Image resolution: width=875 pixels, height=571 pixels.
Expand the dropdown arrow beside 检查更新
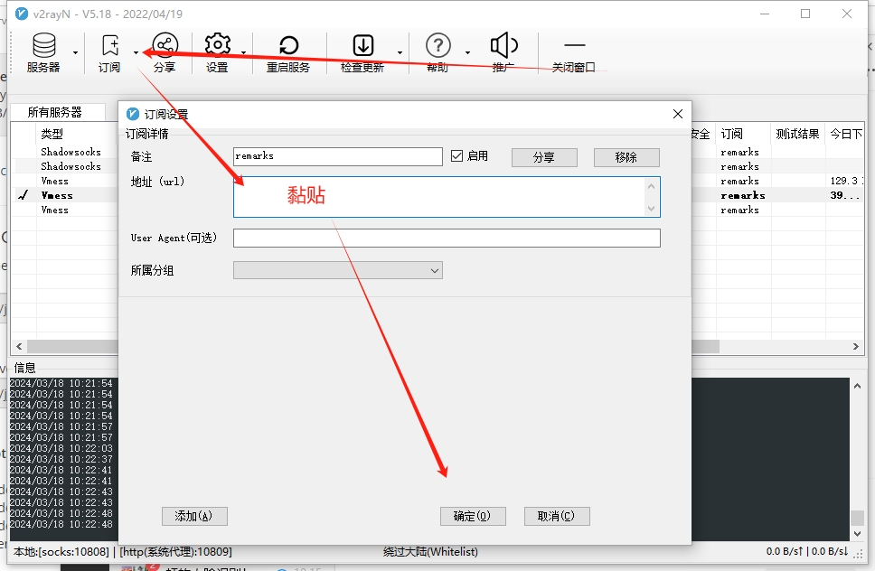pyautogui.click(x=400, y=52)
